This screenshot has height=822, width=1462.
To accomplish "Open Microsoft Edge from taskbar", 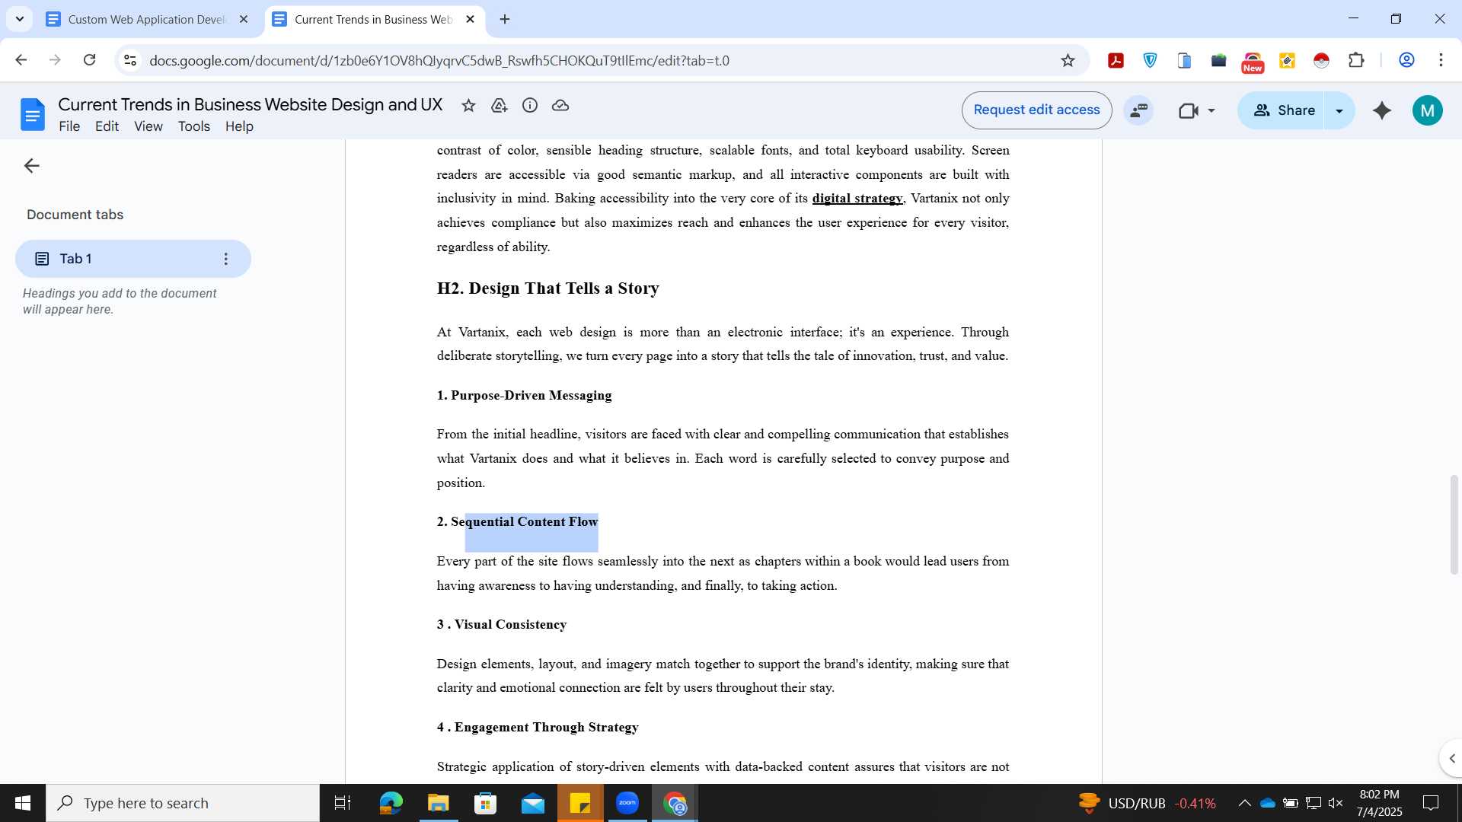I will click(x=391, y=803).
